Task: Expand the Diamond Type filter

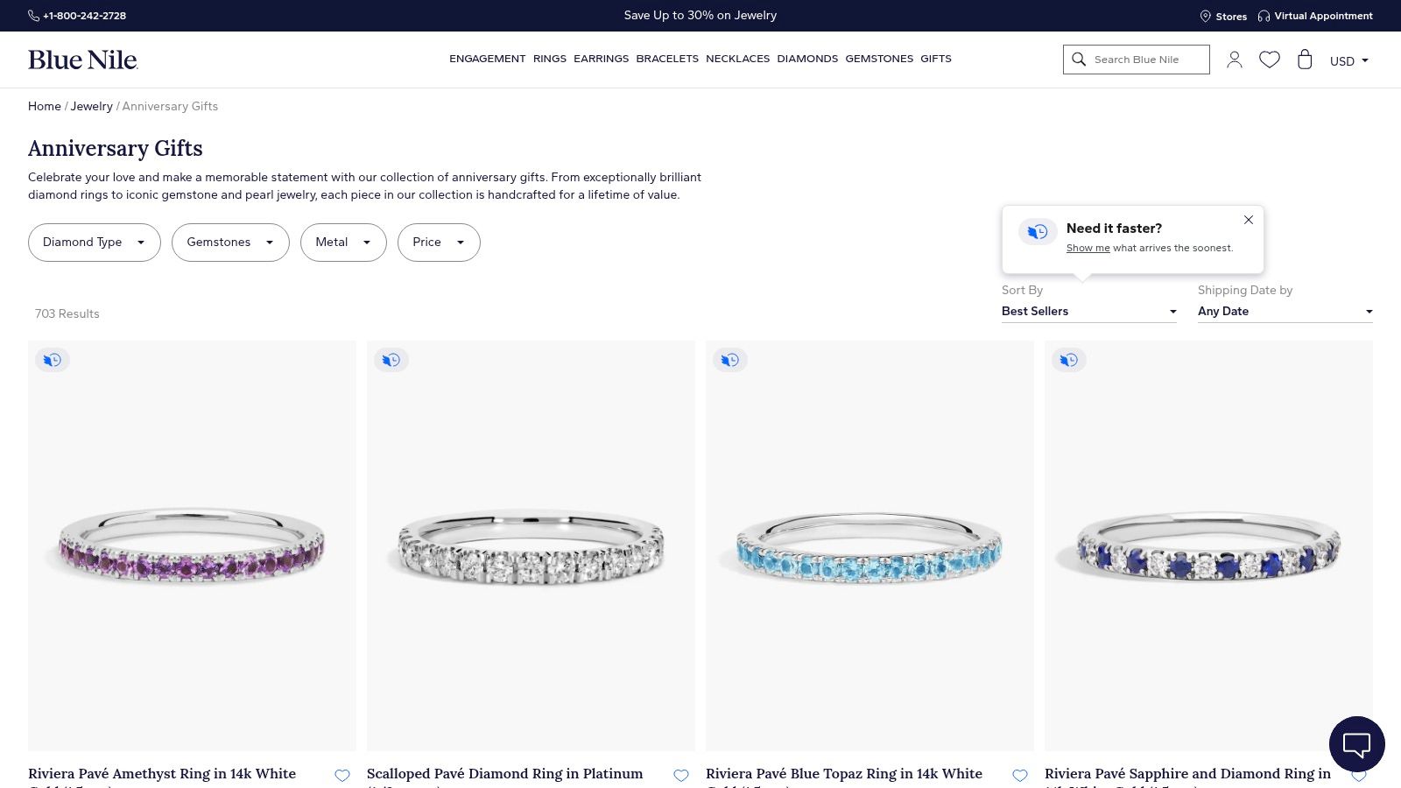Action: coord(95,243)
